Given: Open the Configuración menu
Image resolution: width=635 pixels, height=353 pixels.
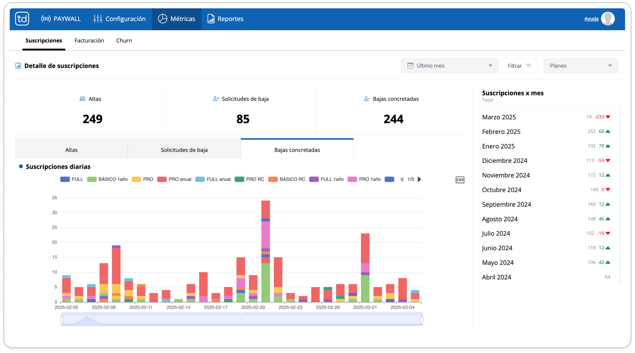Looking at the screenshot, I should (119, 19).
